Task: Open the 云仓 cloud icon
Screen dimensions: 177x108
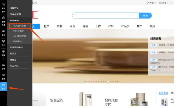Action: coord(3,65)
